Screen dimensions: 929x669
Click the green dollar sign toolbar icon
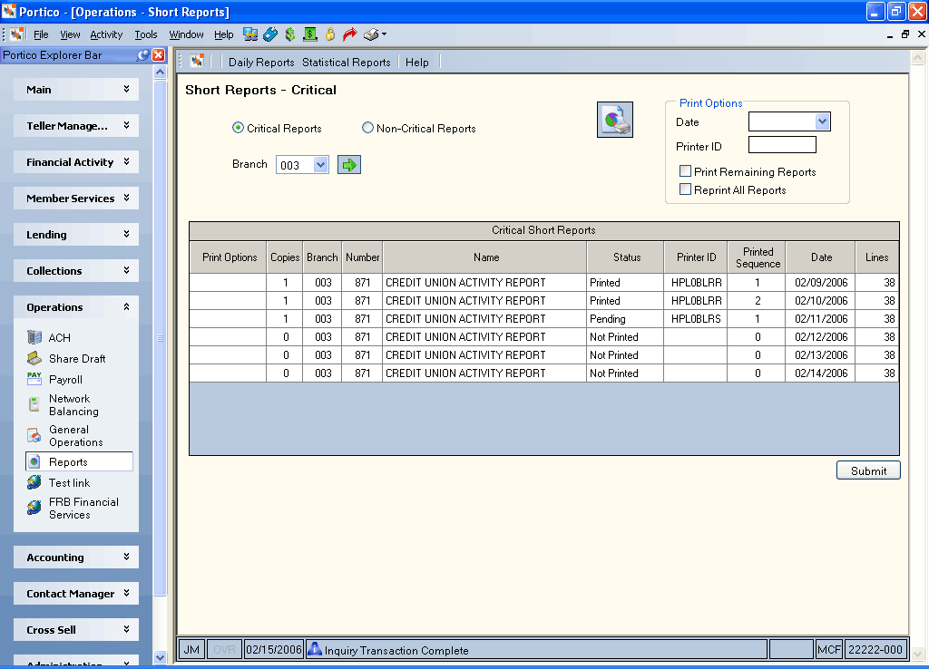click(x=289, y=34)
